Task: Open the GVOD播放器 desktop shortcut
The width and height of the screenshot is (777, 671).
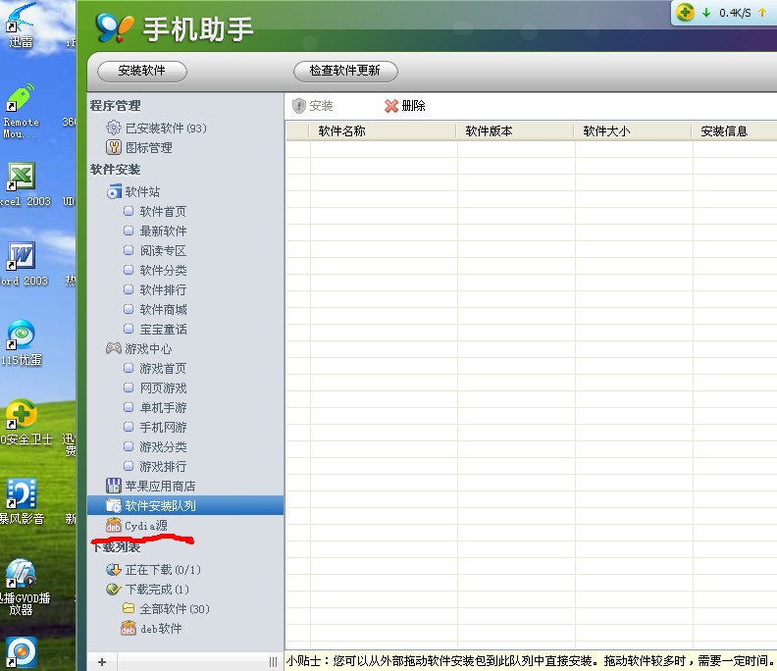Action: [24, 588]
